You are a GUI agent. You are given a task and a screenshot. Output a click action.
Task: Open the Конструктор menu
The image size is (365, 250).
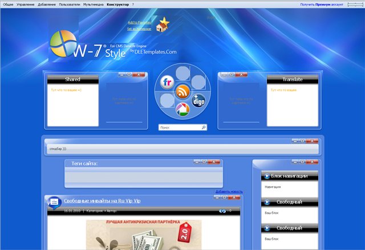click(x=118, y=5)
